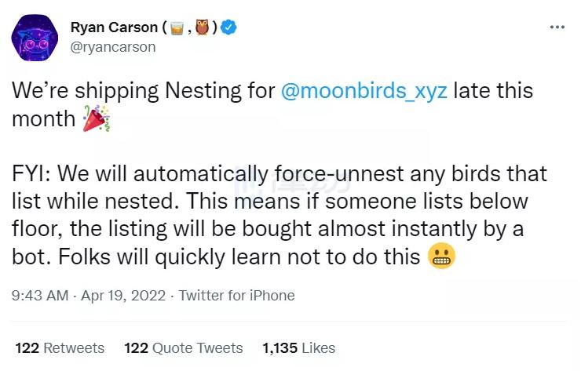Viewport: 581px width, 371px height.
Task: Click the "We're shipping Nesting" sentence
Action: click(141, 90)
